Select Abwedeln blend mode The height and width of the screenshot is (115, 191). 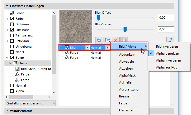126,62
